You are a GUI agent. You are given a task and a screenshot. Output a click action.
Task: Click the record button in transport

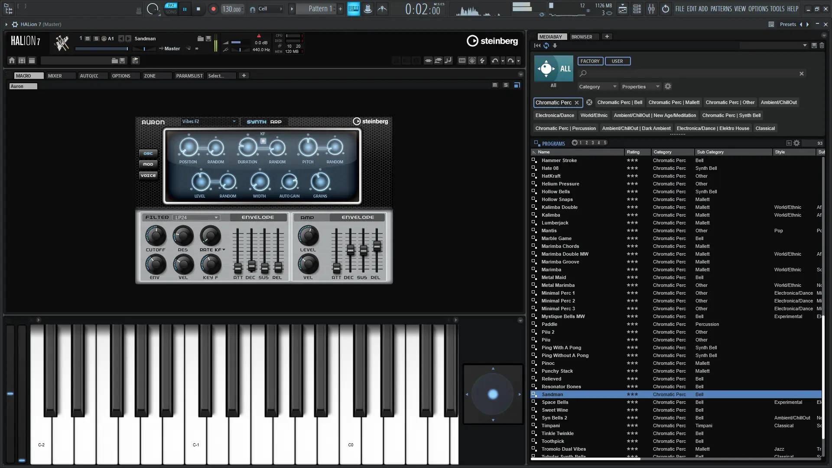point(213,9)
